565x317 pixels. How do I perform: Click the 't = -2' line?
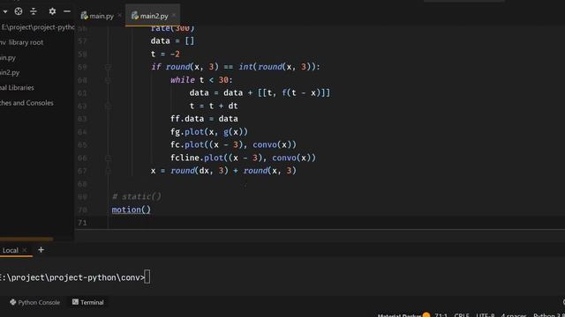pos(165,54)
